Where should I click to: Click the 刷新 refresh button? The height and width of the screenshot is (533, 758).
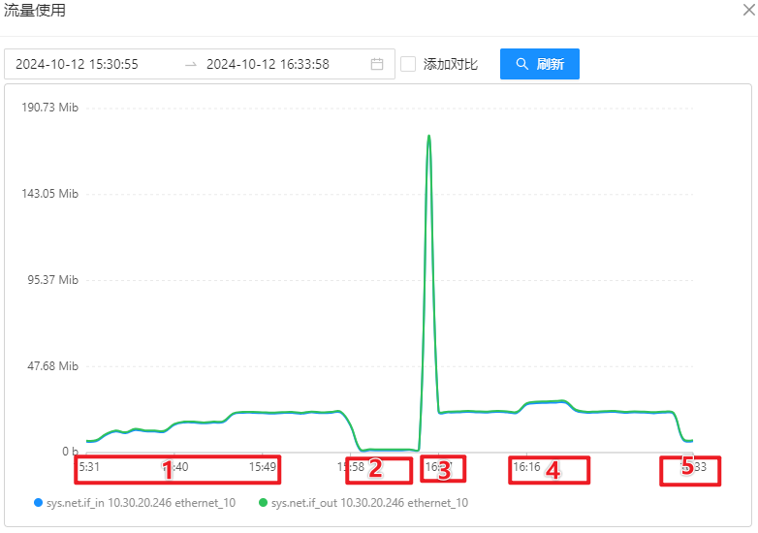[539, 64]
